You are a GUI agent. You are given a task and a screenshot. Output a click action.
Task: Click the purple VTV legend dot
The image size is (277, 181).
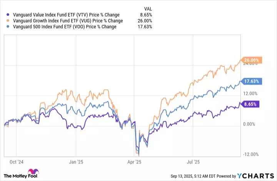[5, 15]
